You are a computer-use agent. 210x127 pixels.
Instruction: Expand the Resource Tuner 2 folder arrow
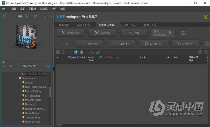(x=21, y=109)
